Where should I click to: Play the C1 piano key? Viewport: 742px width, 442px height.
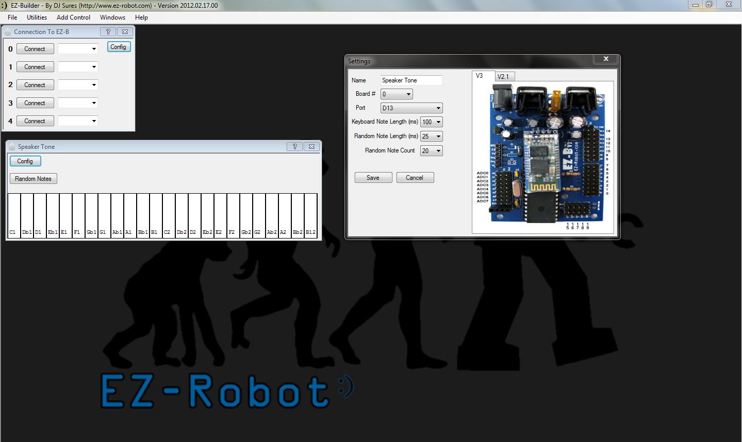(14, 215)
